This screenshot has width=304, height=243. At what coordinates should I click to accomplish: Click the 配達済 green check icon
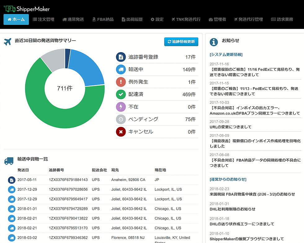(121, 94)
